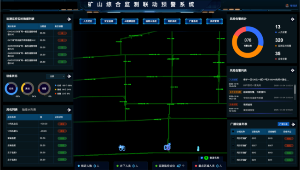Open the 广播系统 module
The width and height of the screenshot is (300, 170).
click(193, 21)
